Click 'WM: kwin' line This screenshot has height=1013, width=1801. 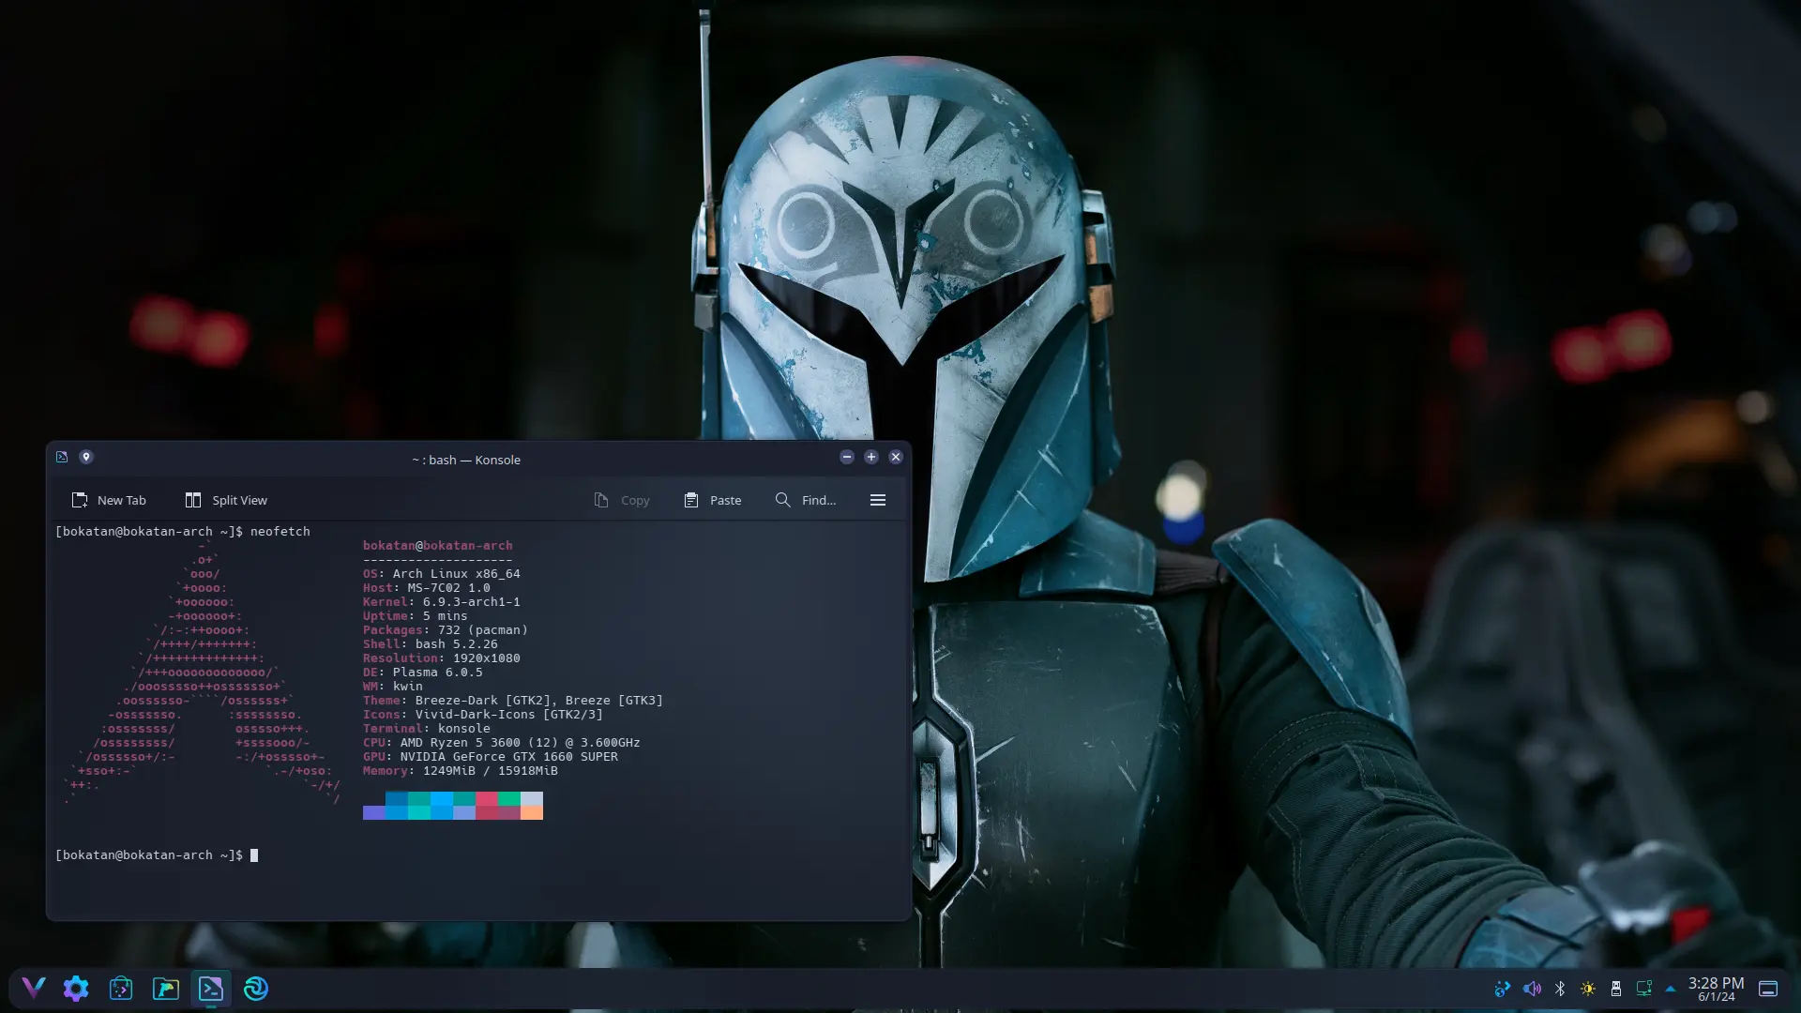[x=393, y=687]
